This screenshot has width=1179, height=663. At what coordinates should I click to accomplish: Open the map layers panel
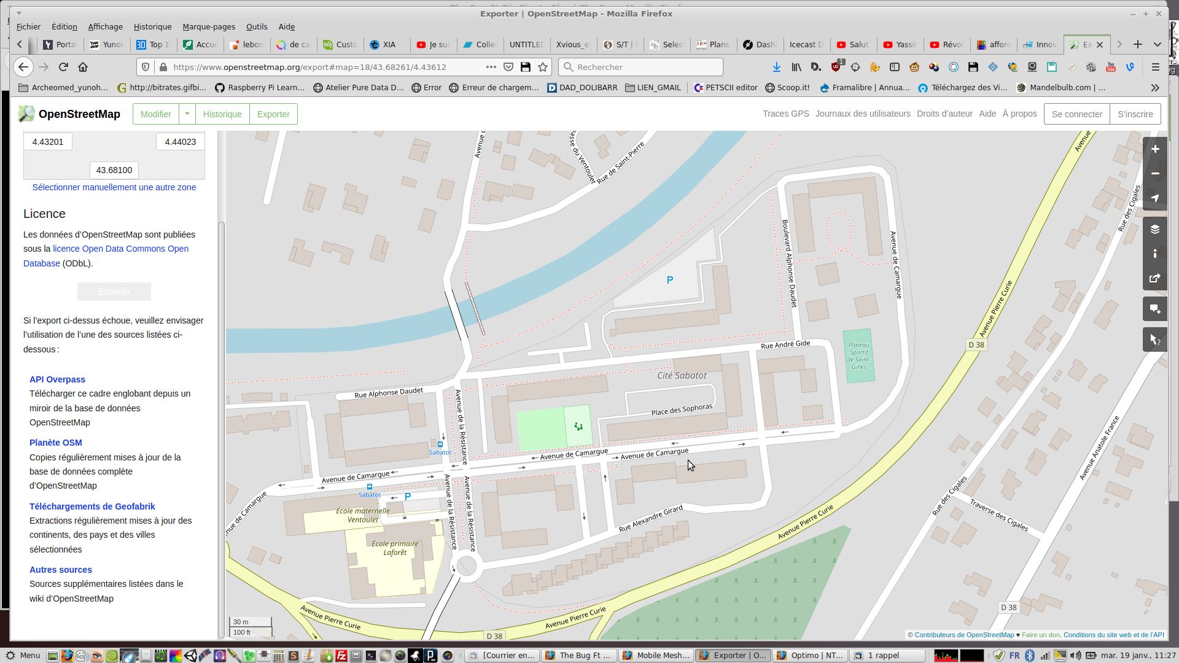(1154, 230)
